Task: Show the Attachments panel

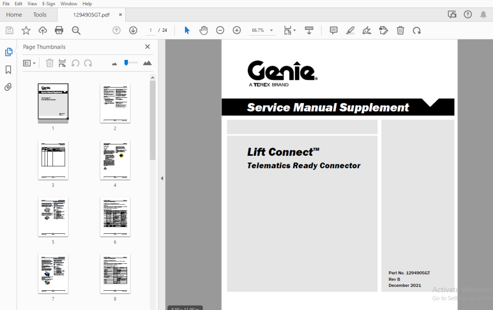Action: [9, 87]
